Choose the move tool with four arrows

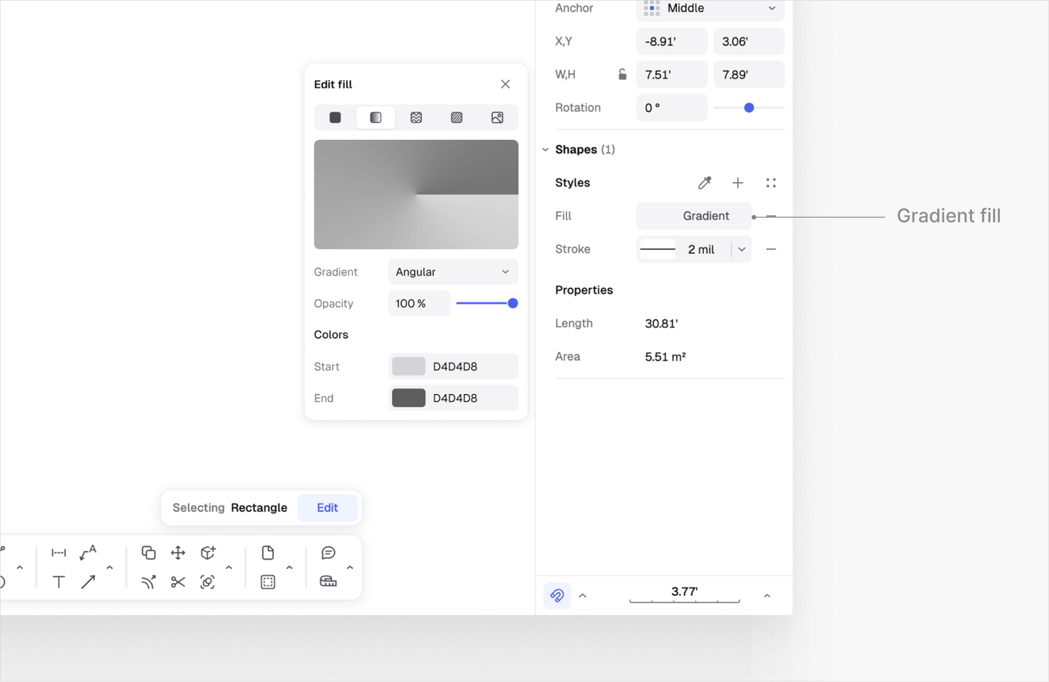tap(178, 552)
